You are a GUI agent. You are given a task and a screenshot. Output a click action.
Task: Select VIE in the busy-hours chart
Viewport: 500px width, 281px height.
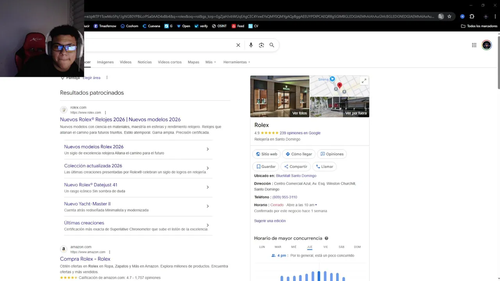(325, 247)
